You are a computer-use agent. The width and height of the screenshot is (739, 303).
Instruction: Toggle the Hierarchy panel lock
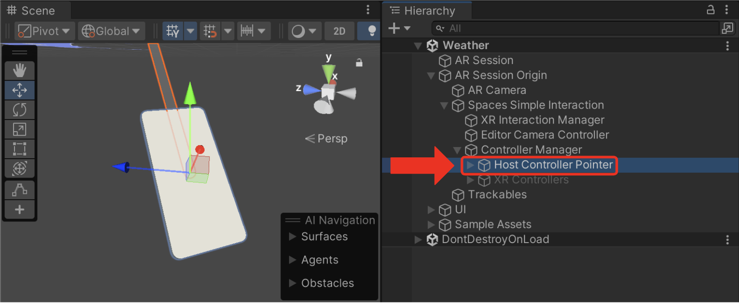tap(711, 10)
